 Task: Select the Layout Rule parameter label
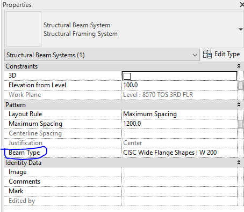click(x=25, y=114)
